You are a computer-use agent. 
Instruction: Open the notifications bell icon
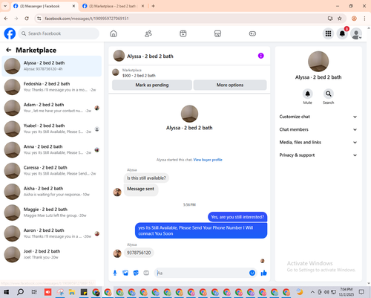(x=342, y=33)
